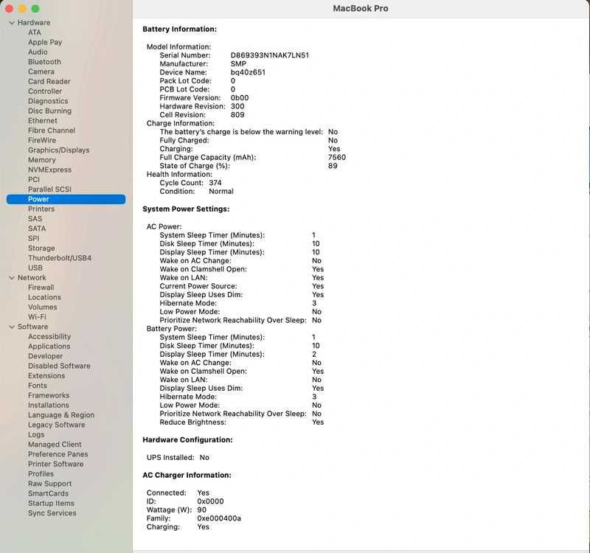Select Developer in the sidebar

(x=45, y=356)
